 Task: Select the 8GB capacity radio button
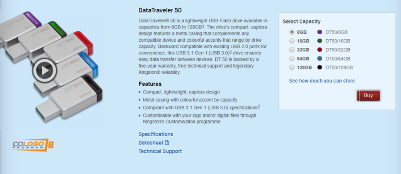pos(292,32)
